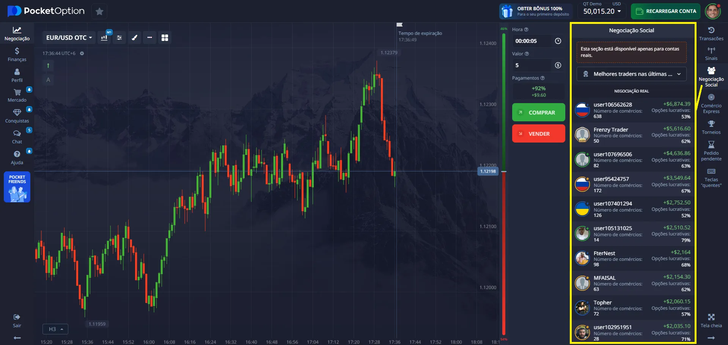The height and width of the screenshot is (345, 728).
Task: Click the clock icon in Hora field
Action: click(x=558, y=41)
